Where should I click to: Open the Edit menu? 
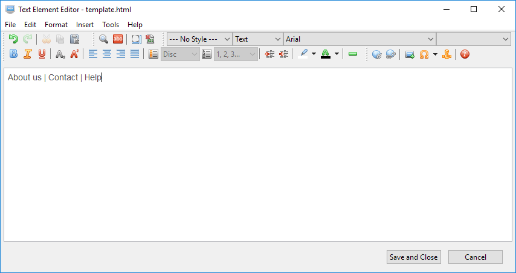[x=30, y=25]
